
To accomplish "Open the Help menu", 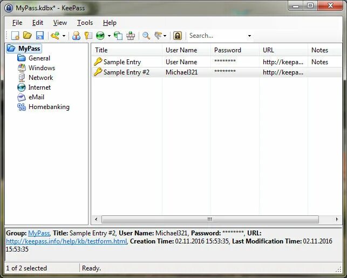I will click(x=110, y=23).
